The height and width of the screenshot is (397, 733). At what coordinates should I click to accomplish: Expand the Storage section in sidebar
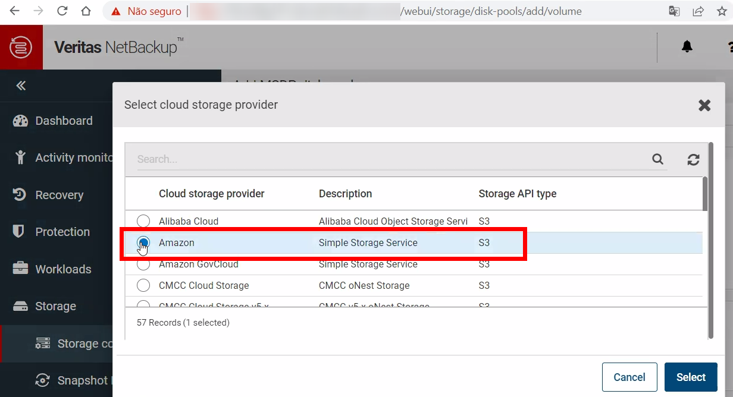click(x=55, y=306)
